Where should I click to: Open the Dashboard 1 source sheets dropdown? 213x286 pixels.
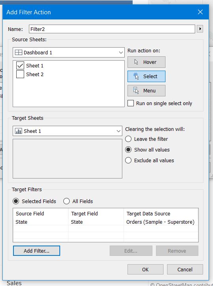68,52
